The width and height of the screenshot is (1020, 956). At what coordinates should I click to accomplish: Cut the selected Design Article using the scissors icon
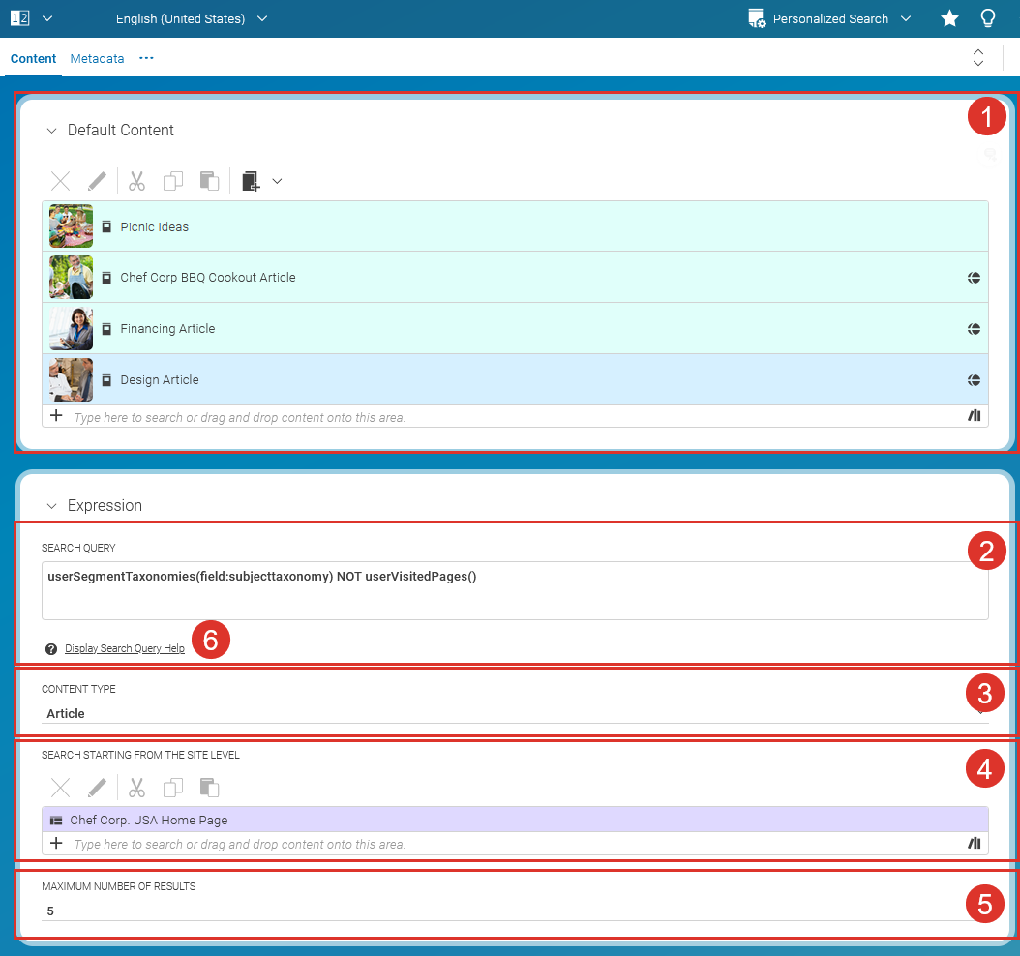point(136,181)
